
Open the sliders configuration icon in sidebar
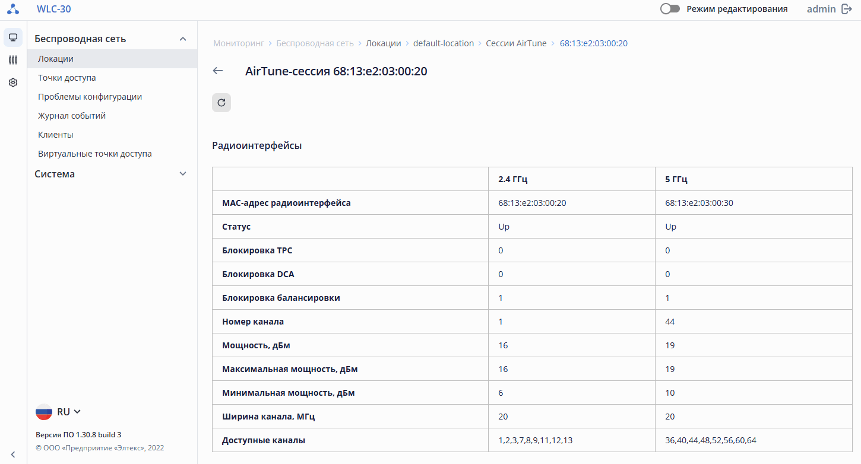pos(13,60)
